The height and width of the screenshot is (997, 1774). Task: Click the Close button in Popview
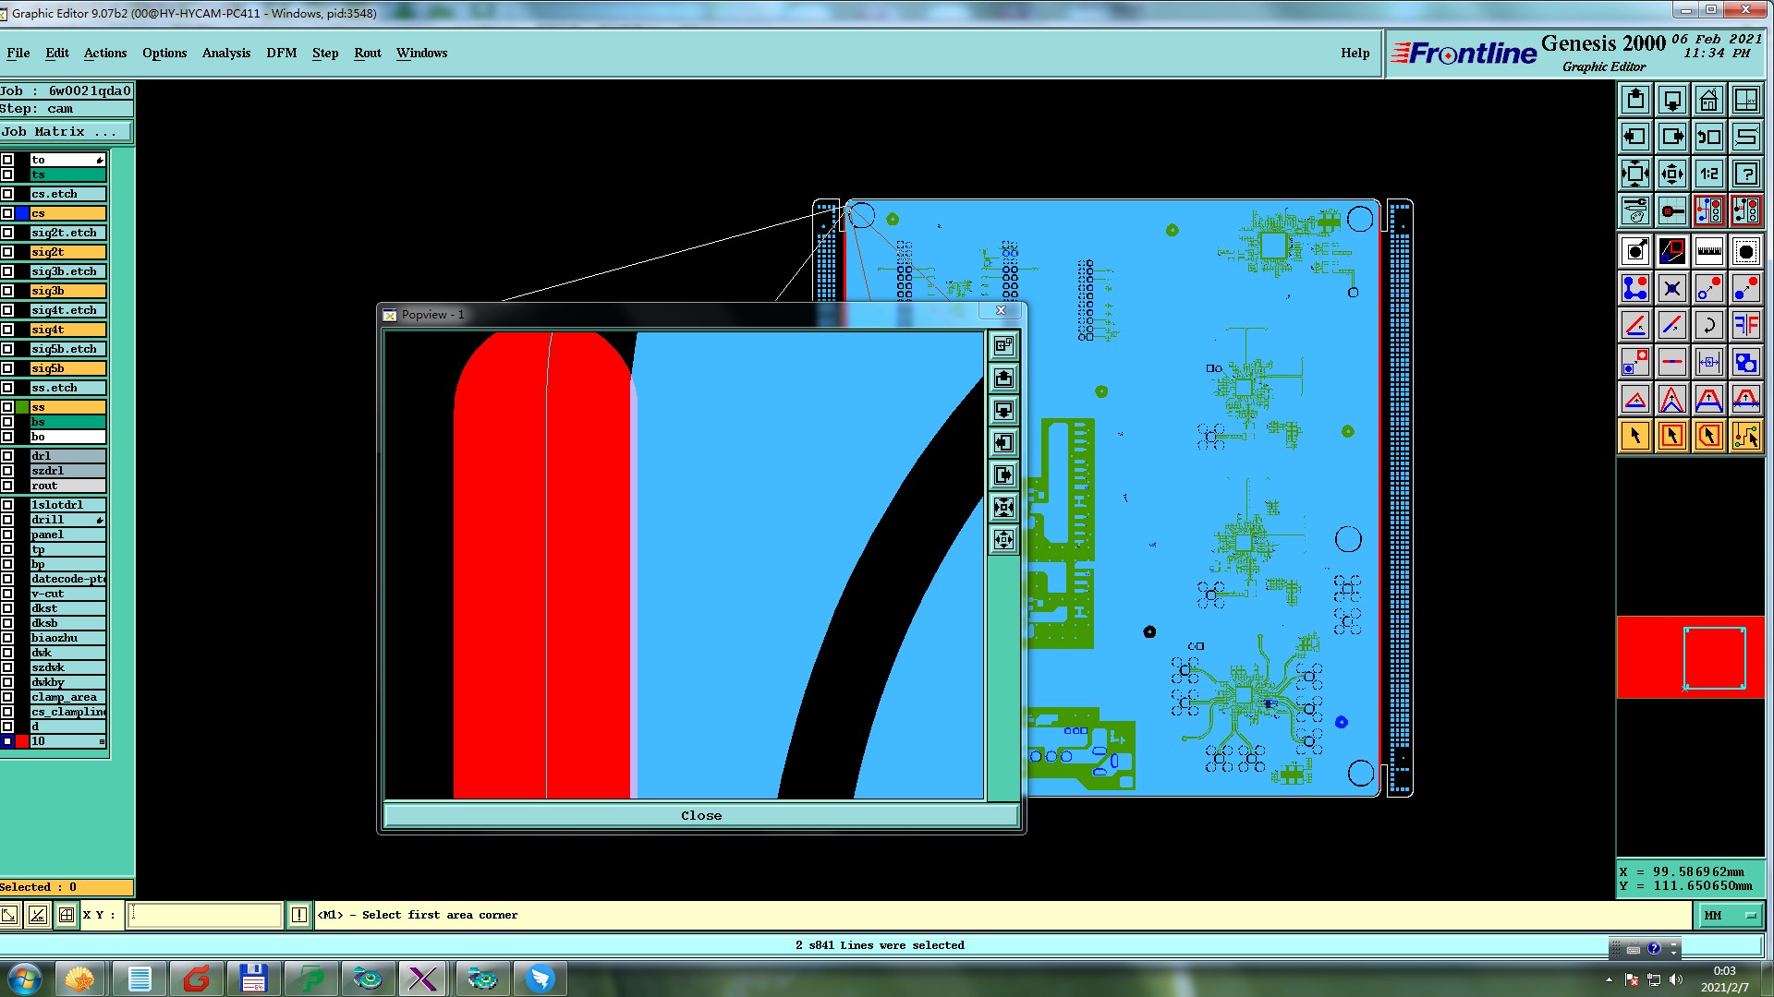click(700, 815)
